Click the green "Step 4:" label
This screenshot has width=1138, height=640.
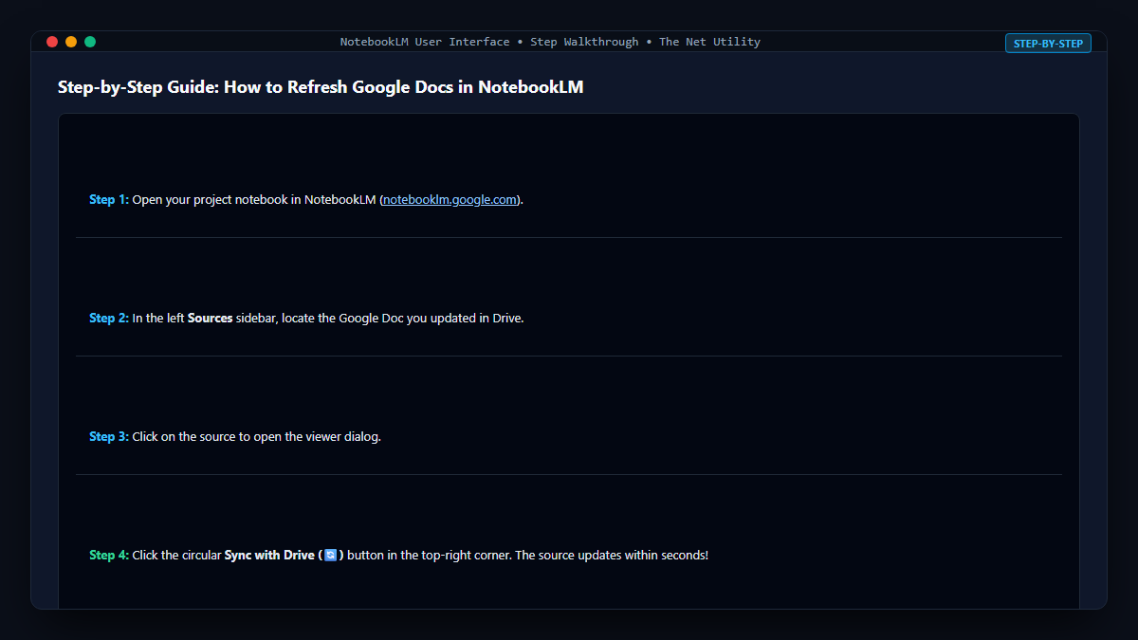[109, 556]
